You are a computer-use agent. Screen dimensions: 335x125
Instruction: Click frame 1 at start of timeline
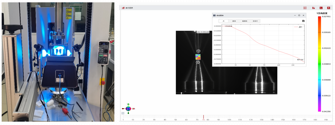coord(123,120)
